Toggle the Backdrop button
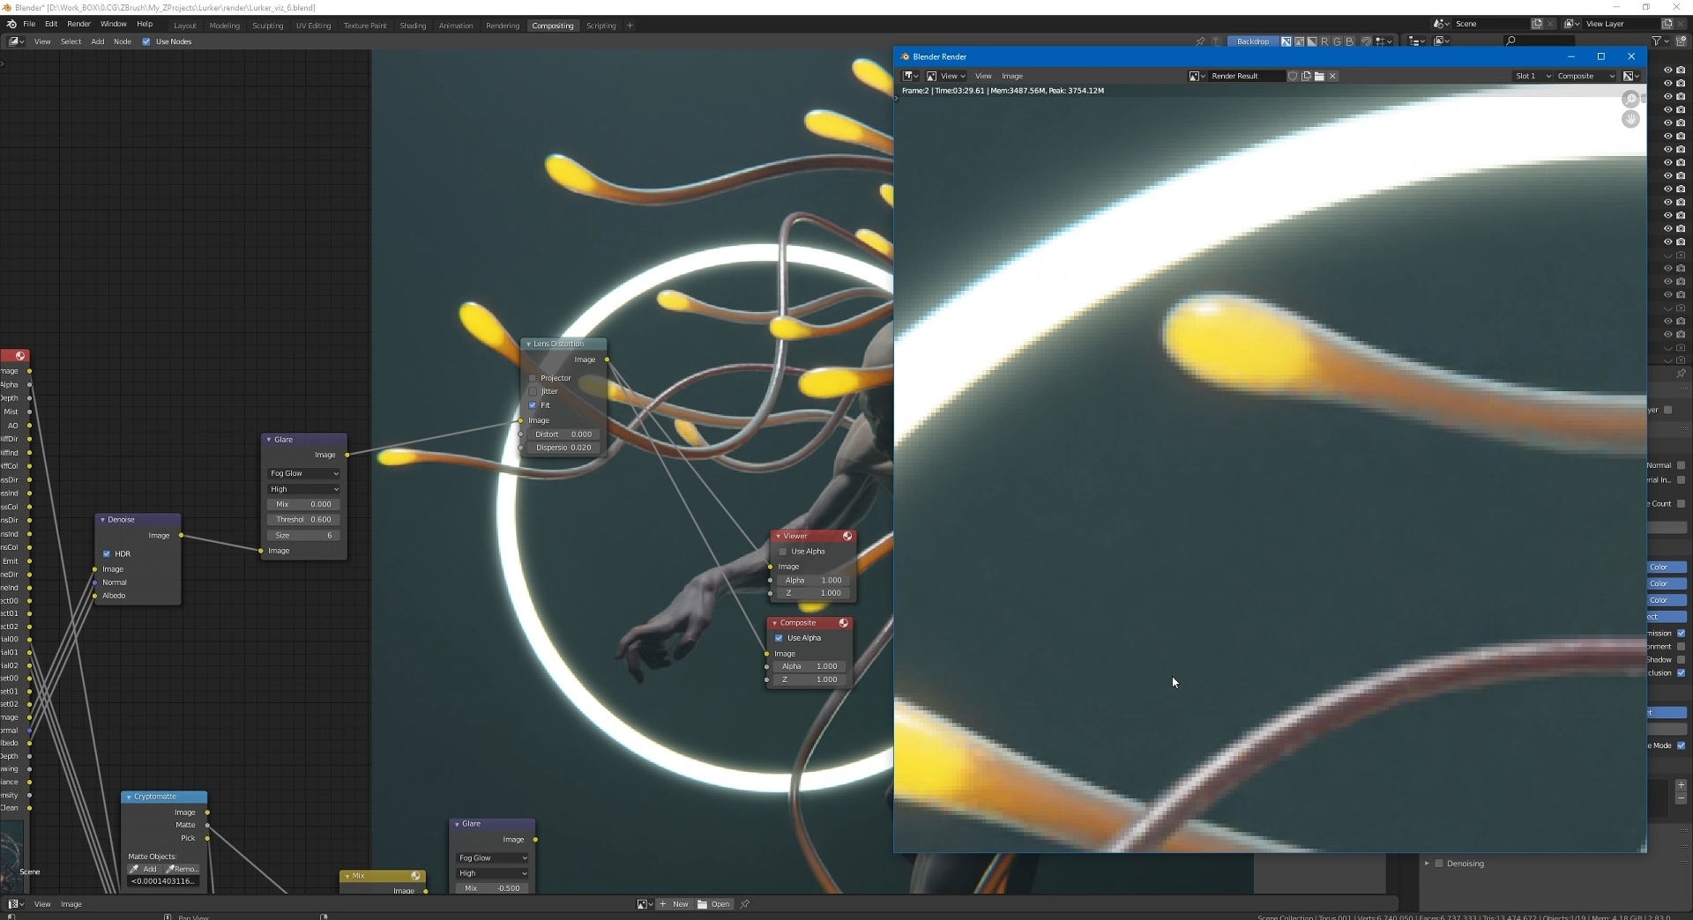The width and height of the screenshot is (1693, 920). click(x=1252, y=41)
